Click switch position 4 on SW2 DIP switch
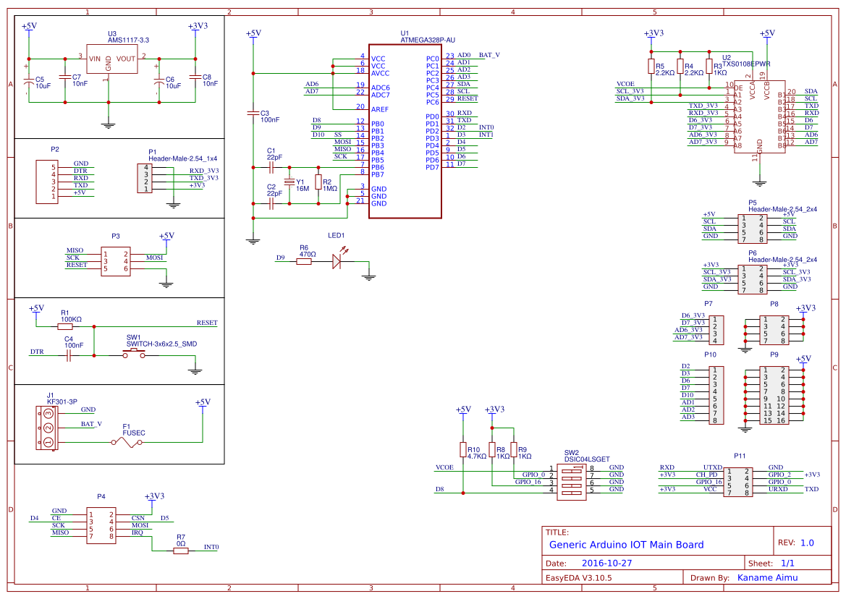The width and height of the screenshot is (846, 599). [x=572, y=493]
